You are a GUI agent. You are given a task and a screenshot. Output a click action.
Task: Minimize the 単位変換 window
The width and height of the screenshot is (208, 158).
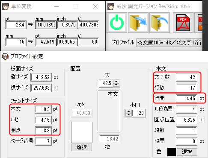(56, 6)
